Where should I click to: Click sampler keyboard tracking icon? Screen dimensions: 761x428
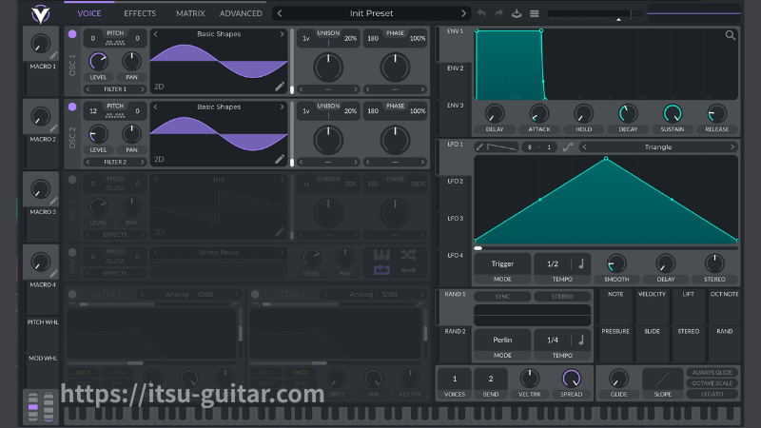pos(381,254)
